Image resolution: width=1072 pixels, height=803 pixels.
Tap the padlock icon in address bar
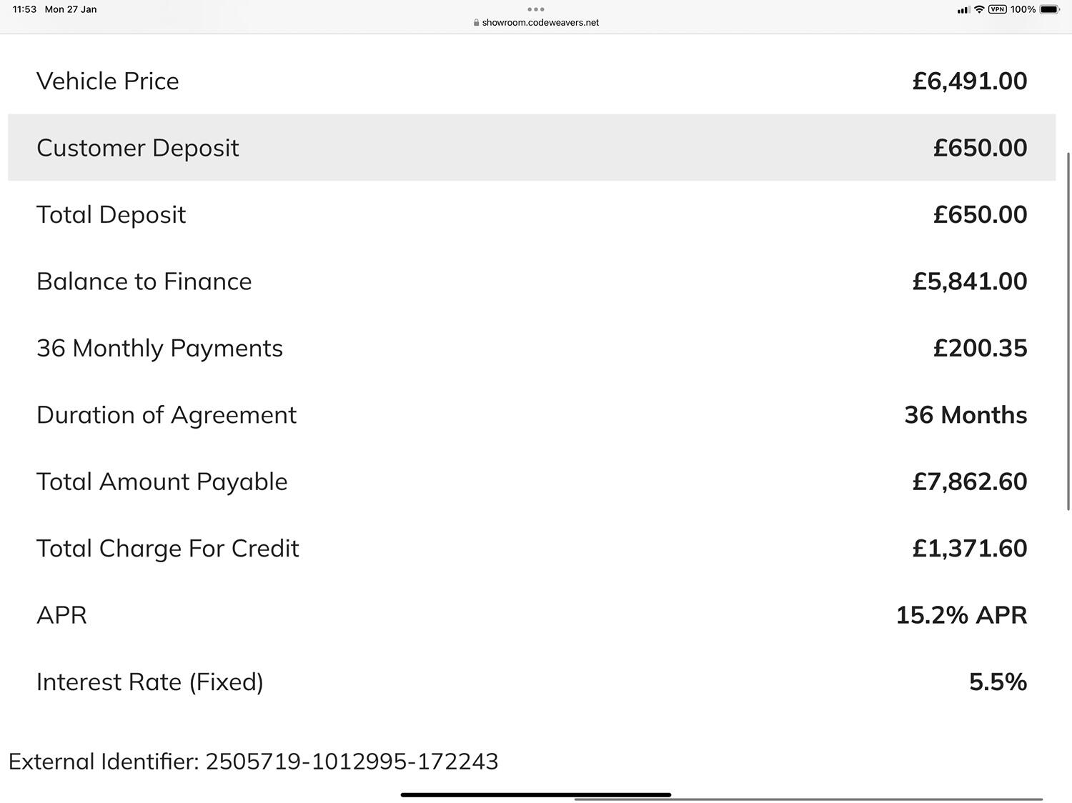[476, 22]
